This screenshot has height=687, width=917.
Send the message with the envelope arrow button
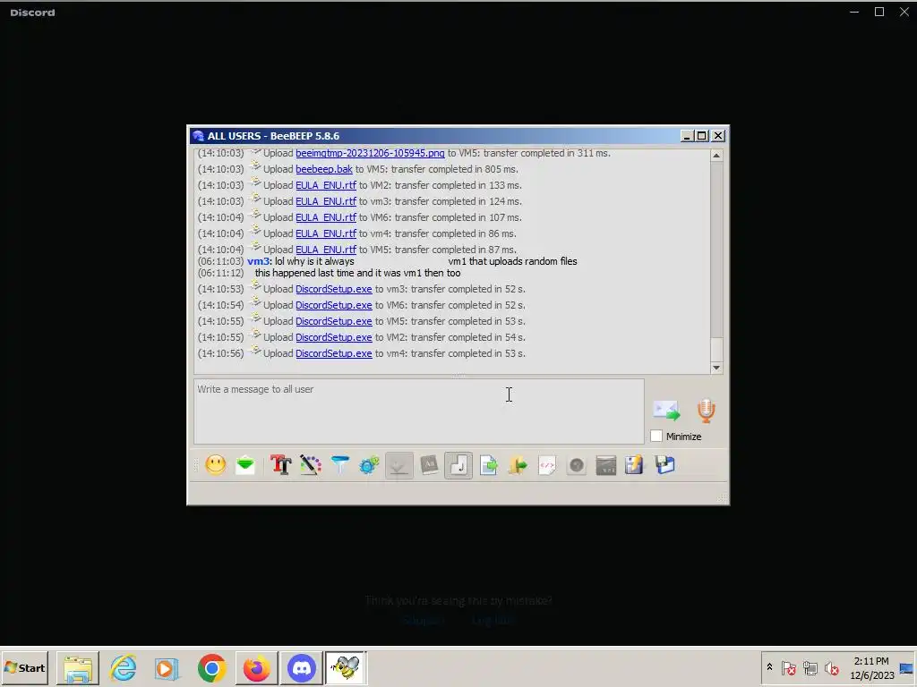(666, 411)
